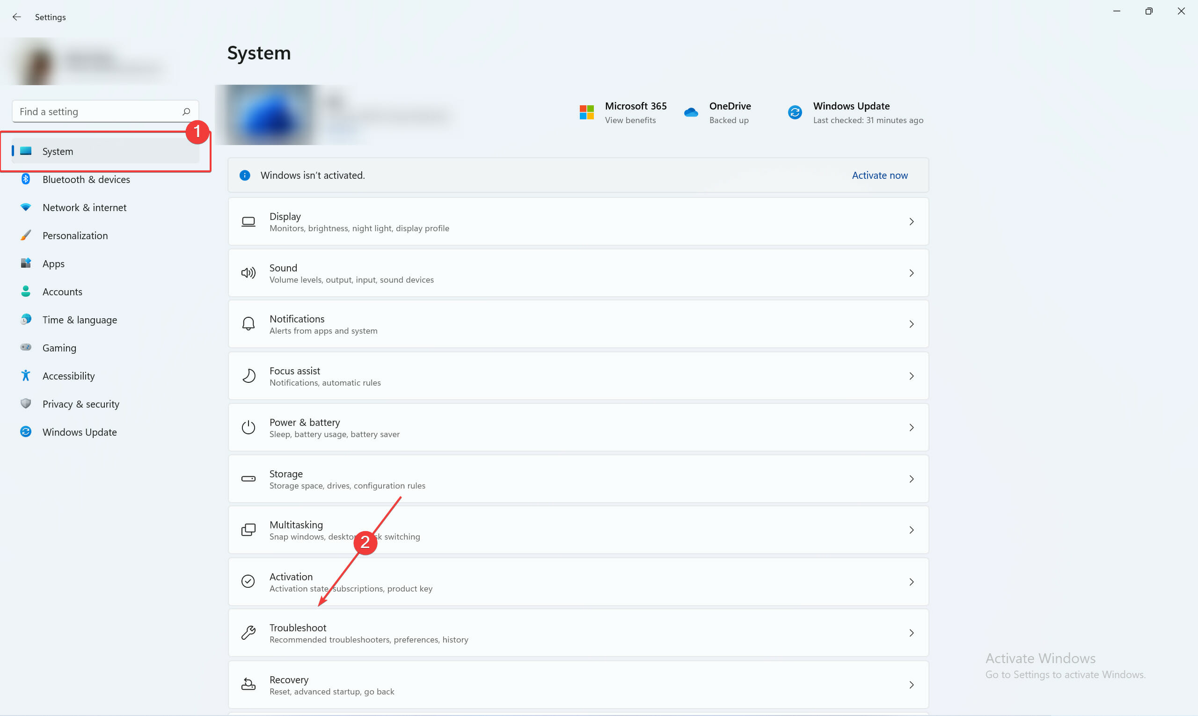Click the Multitasking windows icon

[x=248, y=530]
